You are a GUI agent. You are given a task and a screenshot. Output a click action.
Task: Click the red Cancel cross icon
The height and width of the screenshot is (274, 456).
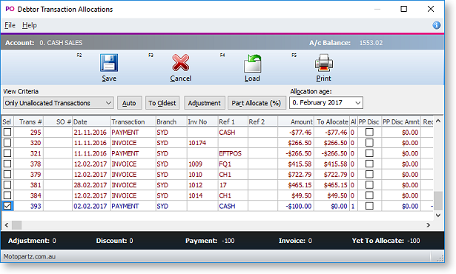pos(181,63)
